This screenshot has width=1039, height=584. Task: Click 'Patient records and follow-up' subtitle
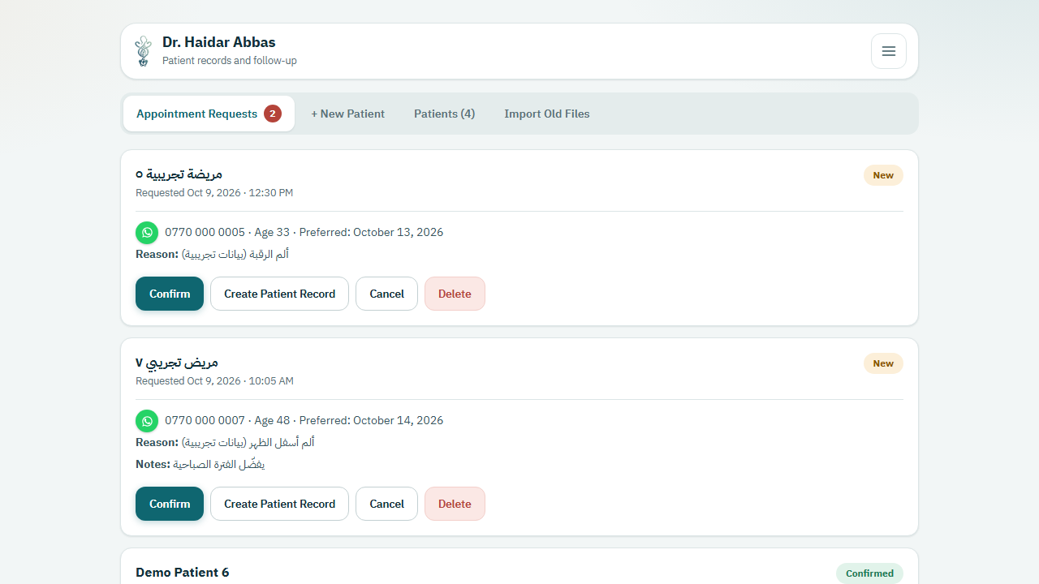[x=230, y=61]
